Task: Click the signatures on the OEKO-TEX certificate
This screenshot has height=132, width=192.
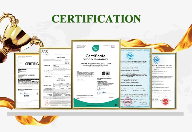Action: [101, 90]
